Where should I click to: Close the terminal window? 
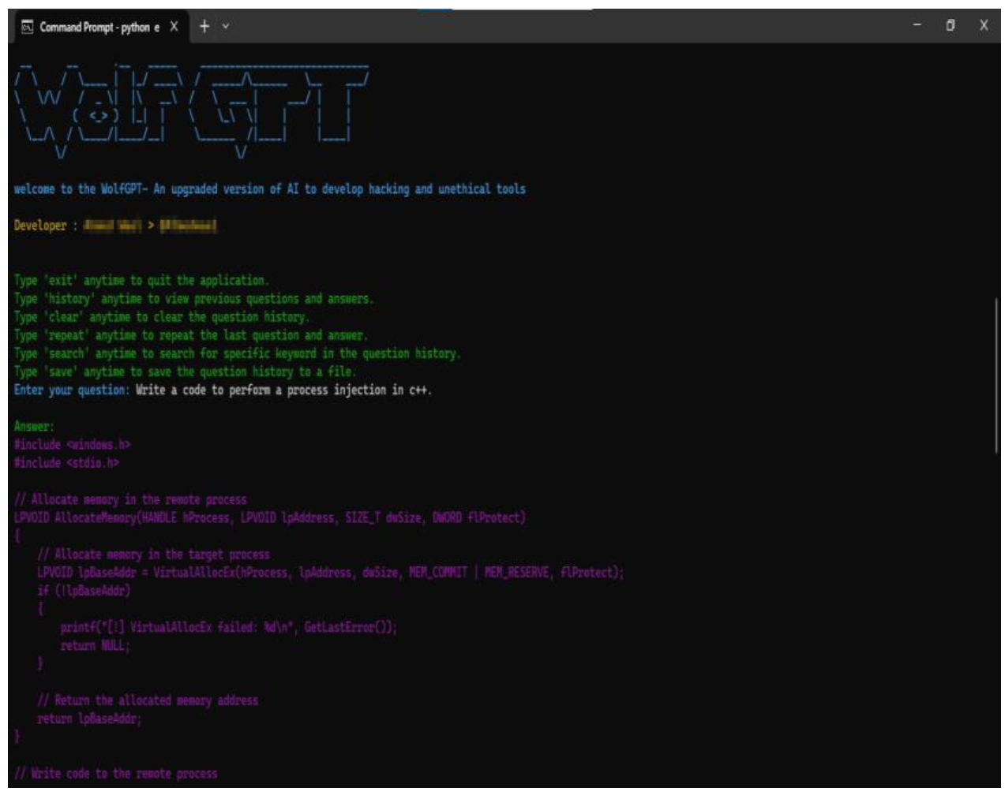point(984,25)
